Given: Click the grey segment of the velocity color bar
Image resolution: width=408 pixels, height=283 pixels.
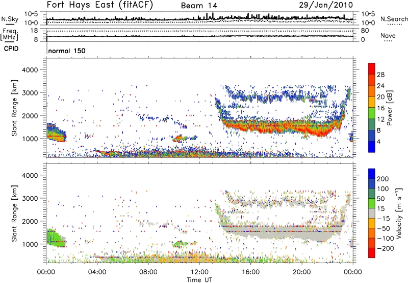Looking at the screenshot, I should pos(372,213).
